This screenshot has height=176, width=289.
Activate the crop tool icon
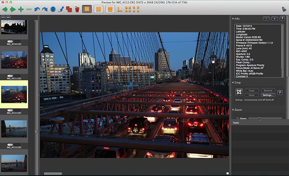[x=239, y=92]
